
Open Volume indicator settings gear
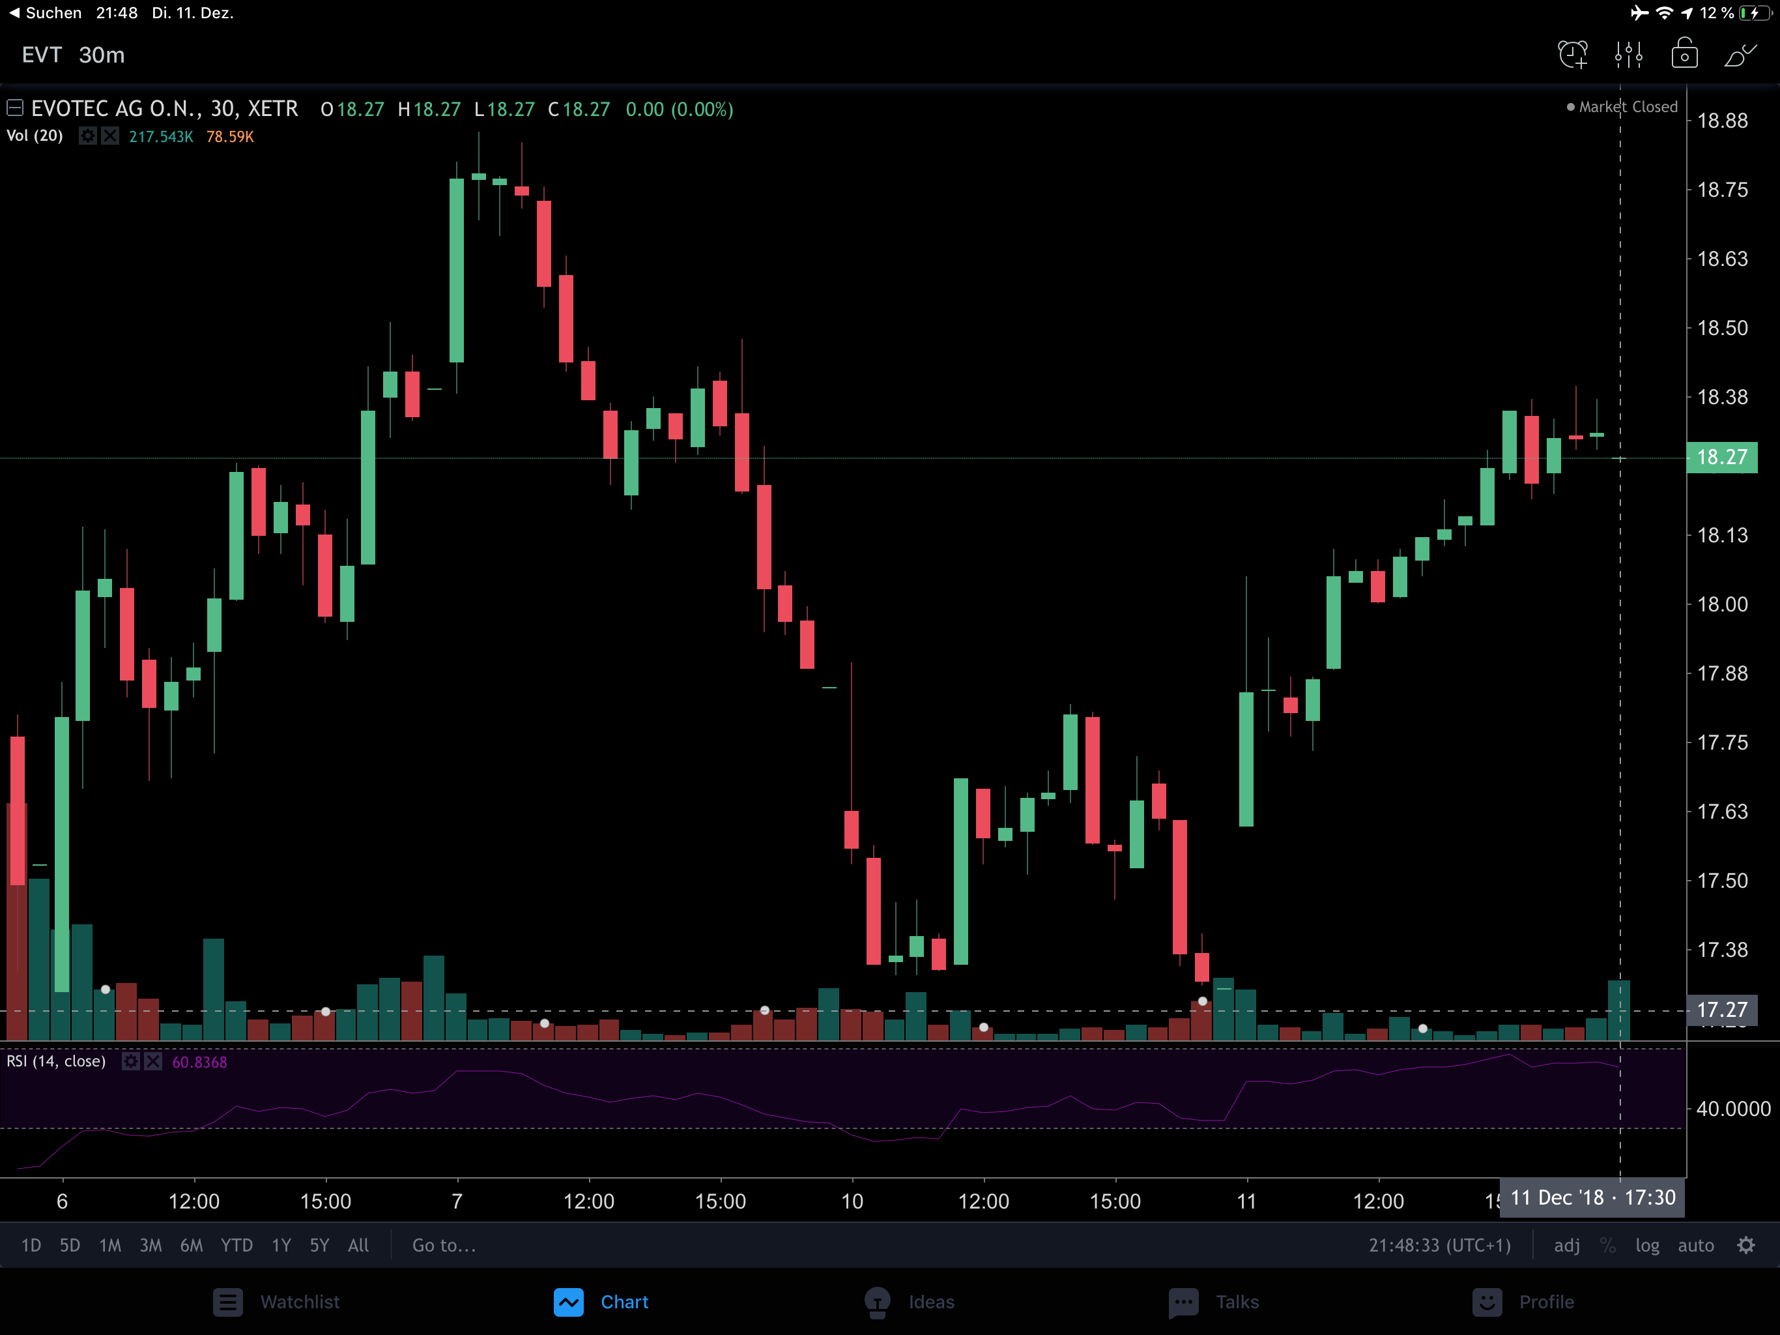pyautogui.click(x=88, y=136)
